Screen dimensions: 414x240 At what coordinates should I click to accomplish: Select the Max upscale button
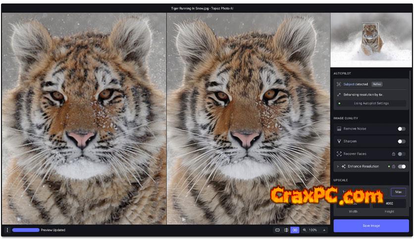click(398, 192)
